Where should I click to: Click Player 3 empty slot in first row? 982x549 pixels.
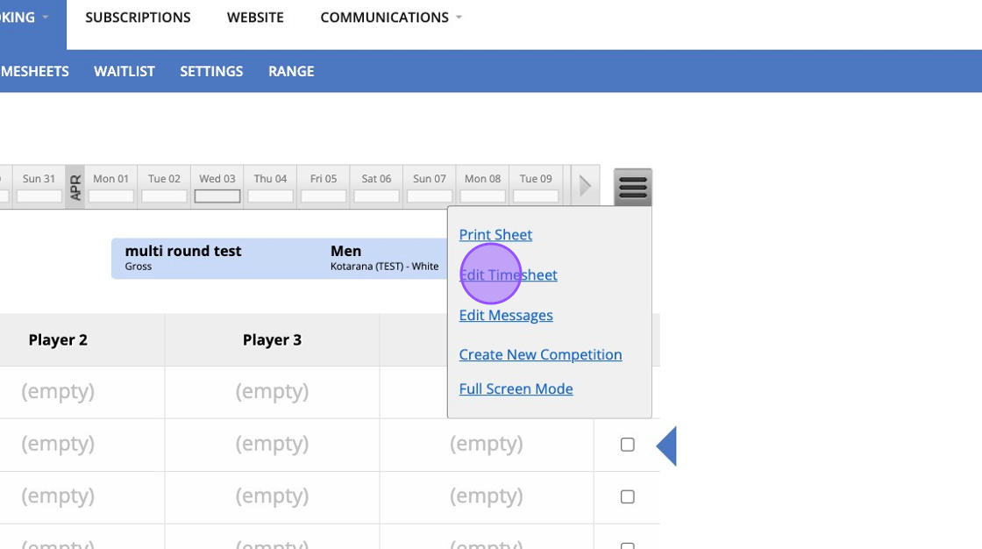(272, 392)
